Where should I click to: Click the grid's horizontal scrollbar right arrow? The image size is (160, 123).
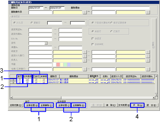153,98
